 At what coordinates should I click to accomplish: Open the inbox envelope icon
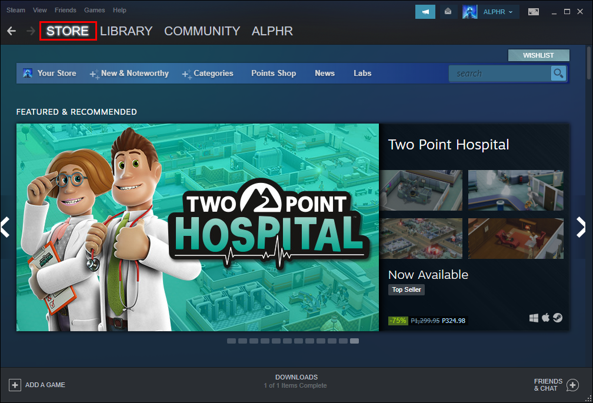click(448, 12)
